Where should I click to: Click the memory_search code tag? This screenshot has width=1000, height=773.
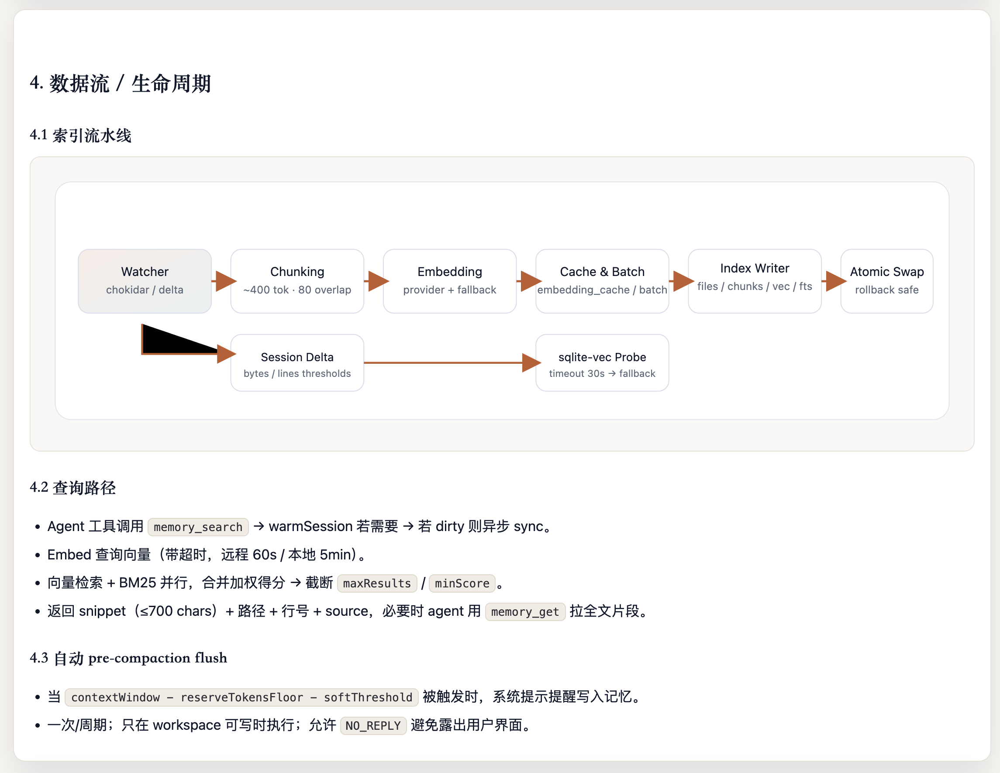tap(198, 527)
